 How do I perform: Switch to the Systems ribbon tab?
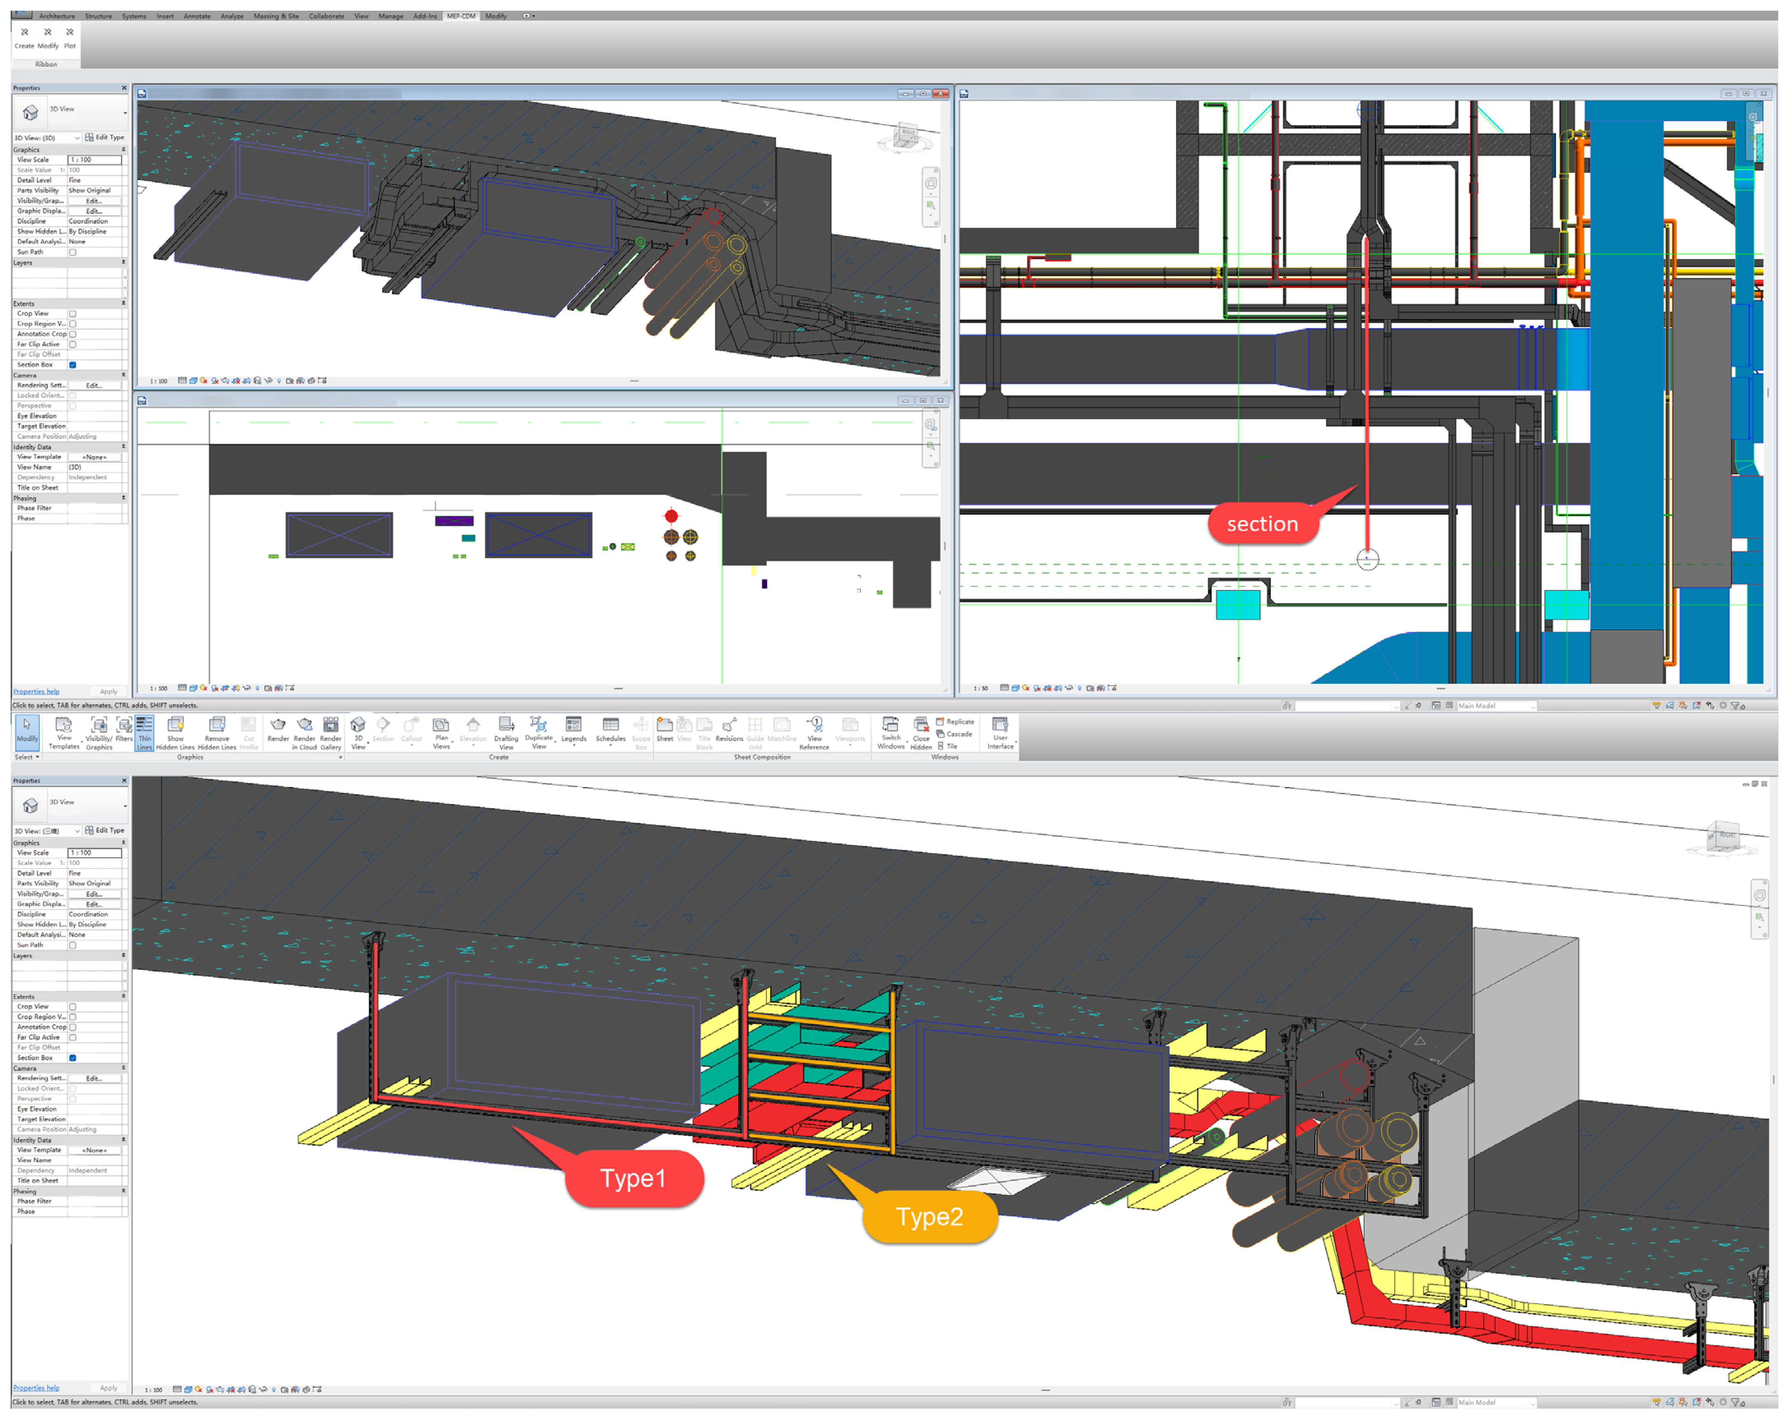pyautogui.click(x=134, y=16)
